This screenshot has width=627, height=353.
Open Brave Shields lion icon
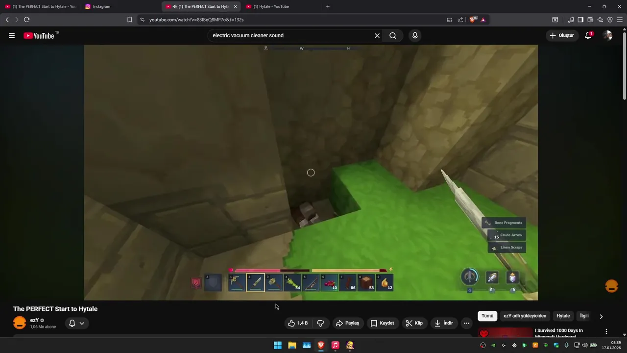pos(472,20)
